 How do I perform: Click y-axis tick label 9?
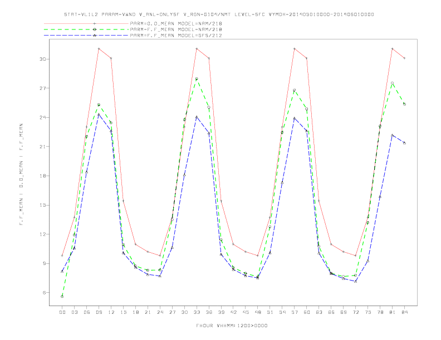[x=44, y=263]
